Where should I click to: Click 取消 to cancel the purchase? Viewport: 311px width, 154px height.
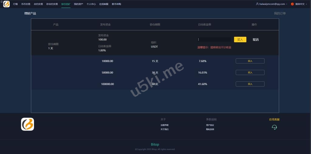(x=256, y=40)
